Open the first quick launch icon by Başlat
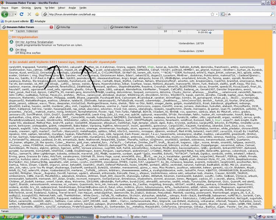 (x=28, y=217)
